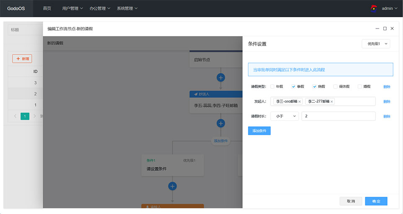Screen dimensions: 403x214
Task: Delete the 发起人 condition row
Action: click(x=387, y=102)
